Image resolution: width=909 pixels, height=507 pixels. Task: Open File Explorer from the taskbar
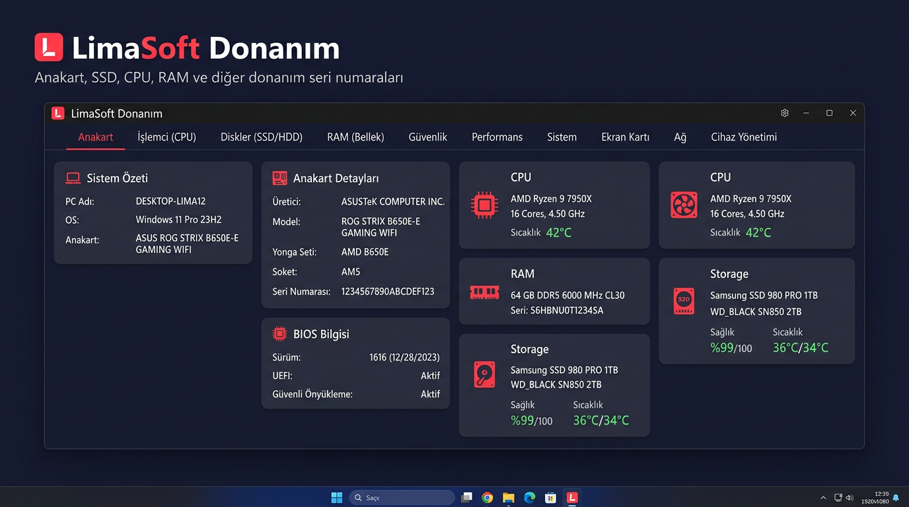tap(509, 497)
